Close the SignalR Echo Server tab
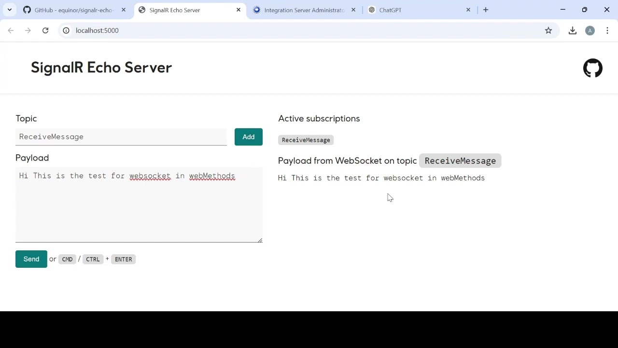 click(x=239, y=10)
